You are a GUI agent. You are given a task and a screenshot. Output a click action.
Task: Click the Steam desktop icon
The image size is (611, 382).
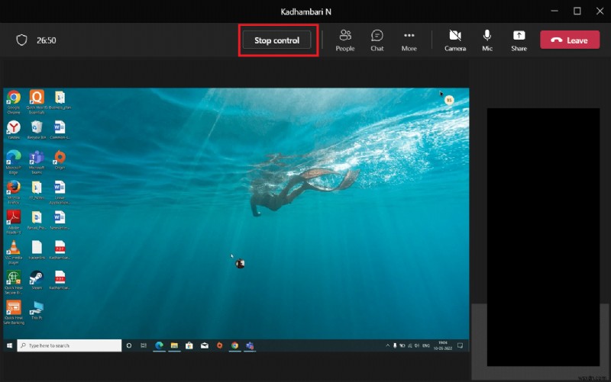(36, 278)
